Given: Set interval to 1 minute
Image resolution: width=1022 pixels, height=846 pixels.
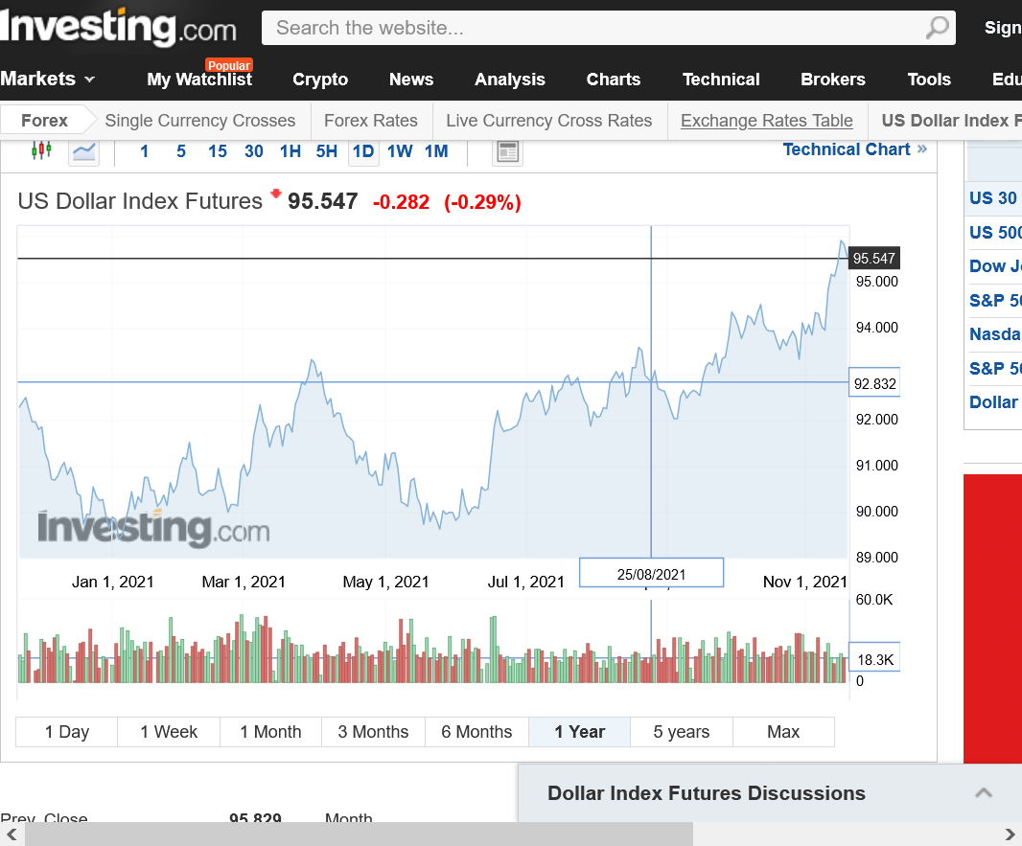Looking at the screenshot, I should (x=144, y=151).
